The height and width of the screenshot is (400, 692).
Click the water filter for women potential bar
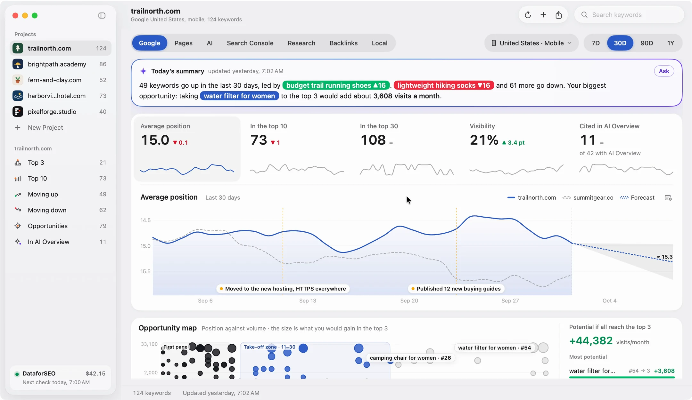[622, 377]
